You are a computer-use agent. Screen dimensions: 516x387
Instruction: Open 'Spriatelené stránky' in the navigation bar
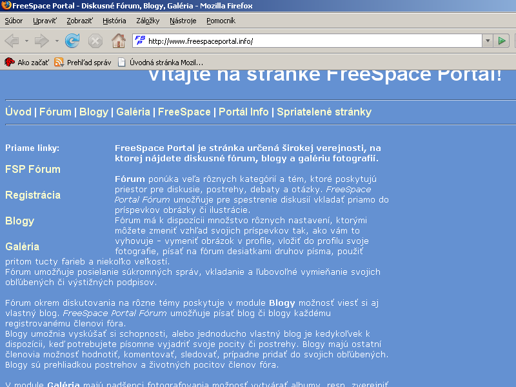coord(324,112)
